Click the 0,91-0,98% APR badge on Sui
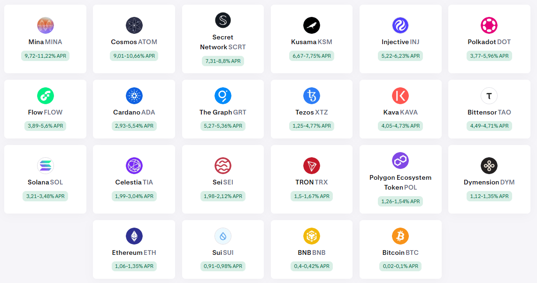537x283 pixels. [x=222, y=266]
